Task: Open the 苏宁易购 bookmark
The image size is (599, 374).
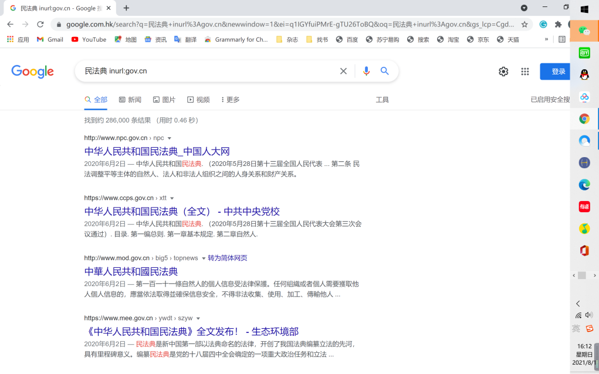Action: point(383,39)
